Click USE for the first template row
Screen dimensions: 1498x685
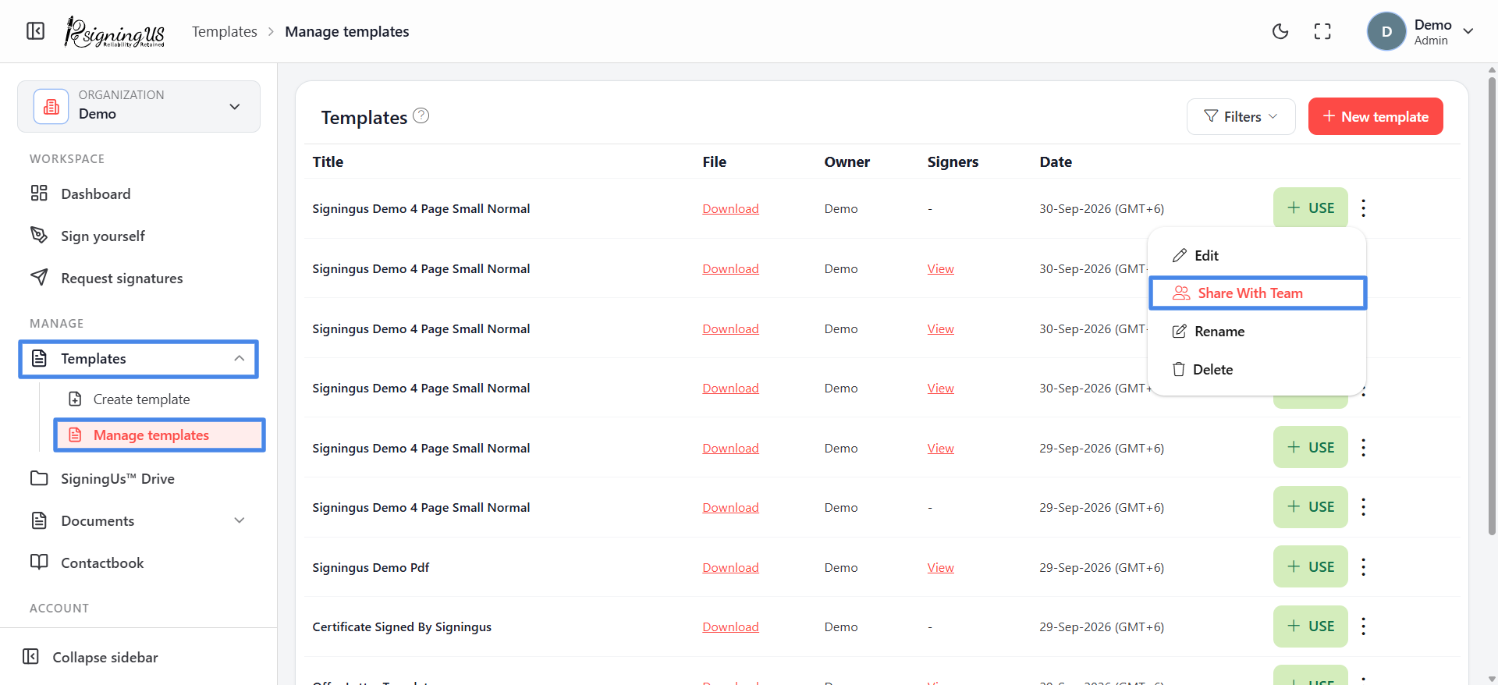(x=1311, y=208)
